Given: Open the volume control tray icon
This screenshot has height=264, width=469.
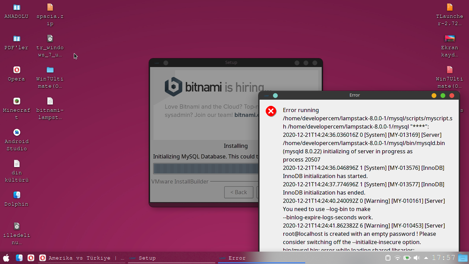Looking at the screenshot, I should pos(417,258).
